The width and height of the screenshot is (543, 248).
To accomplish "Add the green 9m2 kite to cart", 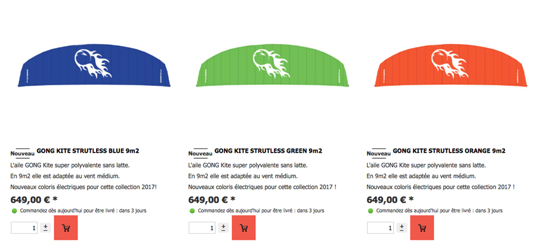I will [x=244, y=228].
